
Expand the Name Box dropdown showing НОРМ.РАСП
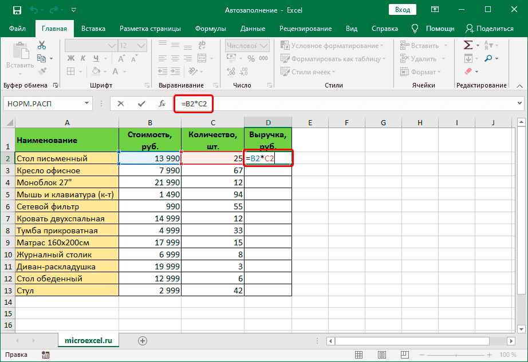(x=87, y=104)
